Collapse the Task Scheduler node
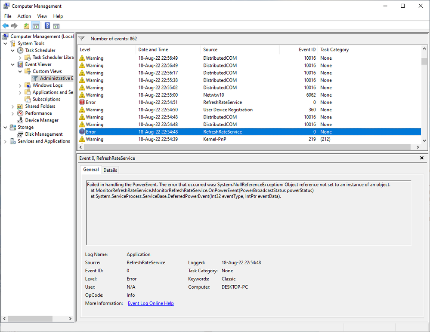430x332 pixels. 12,50
